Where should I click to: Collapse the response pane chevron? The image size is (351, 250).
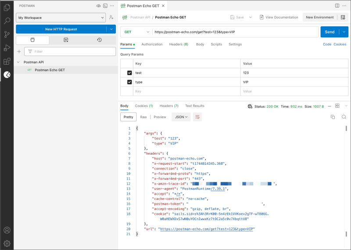[346, 106]
